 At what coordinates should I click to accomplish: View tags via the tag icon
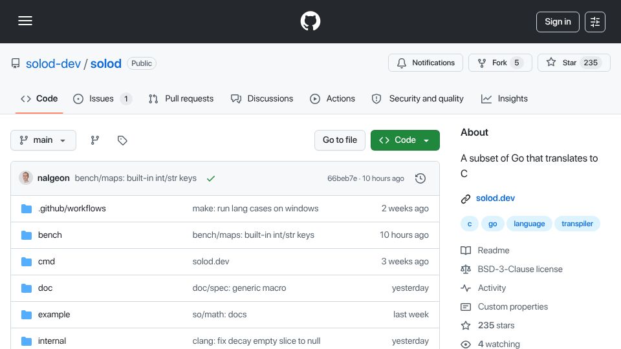(x=122, y=140)
